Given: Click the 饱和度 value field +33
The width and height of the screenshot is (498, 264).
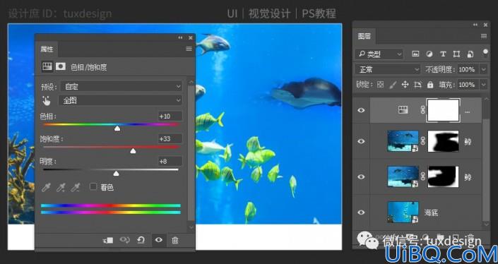Looking at the screenshot, I should 170,138.
